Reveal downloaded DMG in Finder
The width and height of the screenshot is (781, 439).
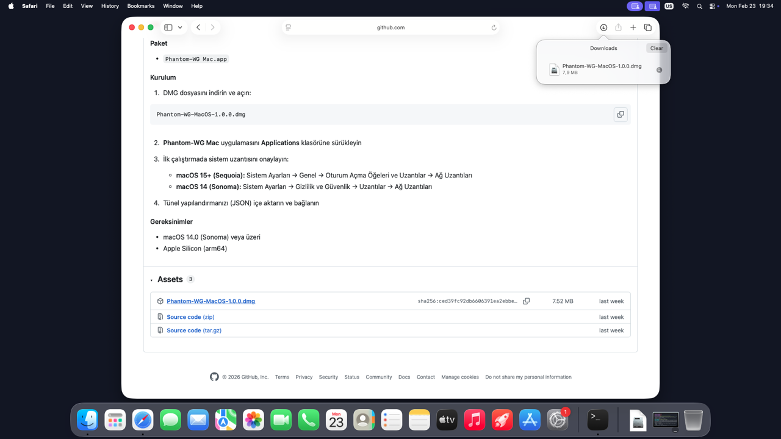(x=659, y=70)
